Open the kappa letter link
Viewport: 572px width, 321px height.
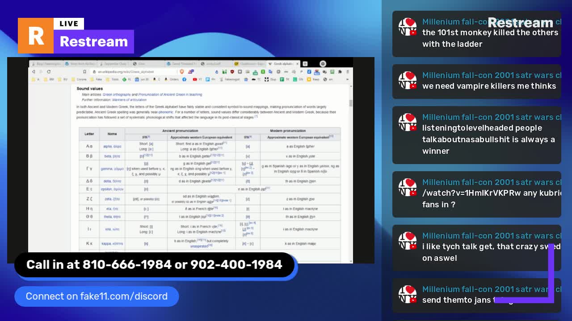[x=112, y=244]
